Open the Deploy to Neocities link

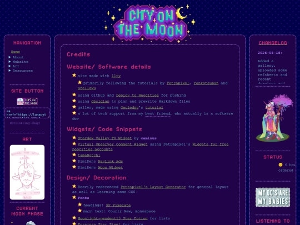pyautogui.click(x=137, y=96)
